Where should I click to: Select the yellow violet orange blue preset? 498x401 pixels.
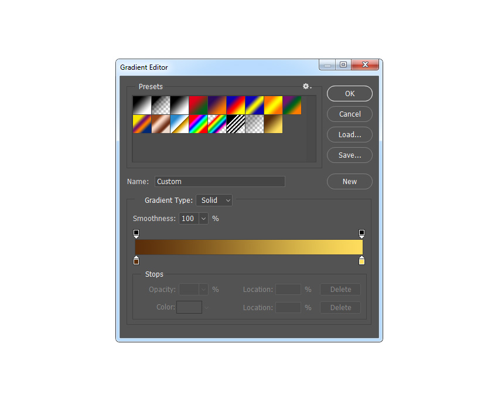tap(142, 124)
